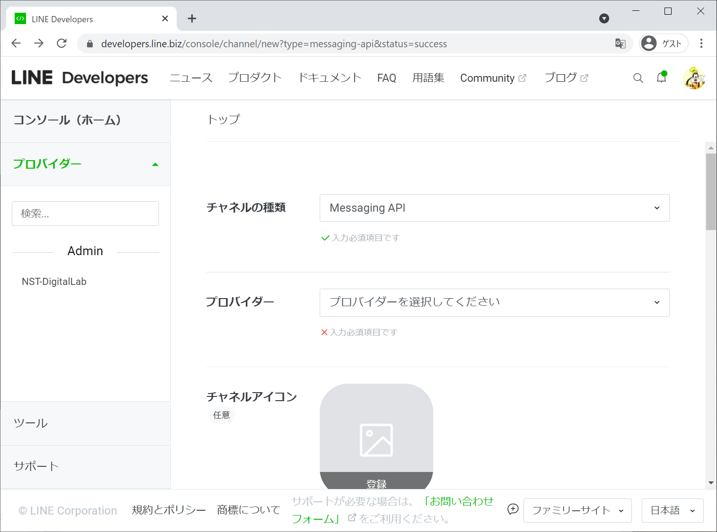Open the search magnifier icon in header
This screenshot has width=717, height=532.
(638, 78)
